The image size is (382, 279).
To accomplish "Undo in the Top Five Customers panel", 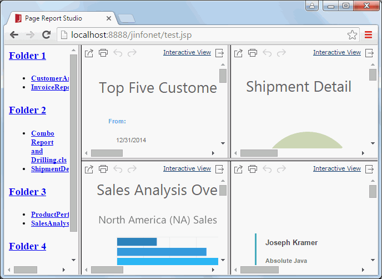I will point(118,53).
